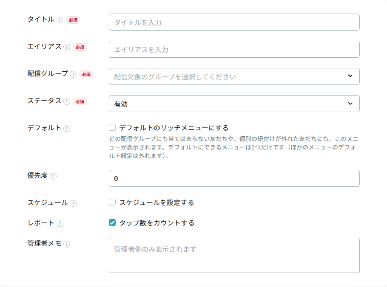This screenshot has width=387, height=287.
Task: Open help icon next to 優先度
Action: 53,176
